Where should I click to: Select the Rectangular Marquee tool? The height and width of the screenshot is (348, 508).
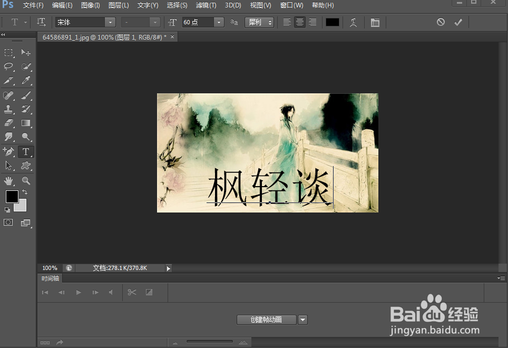(9, 53)
